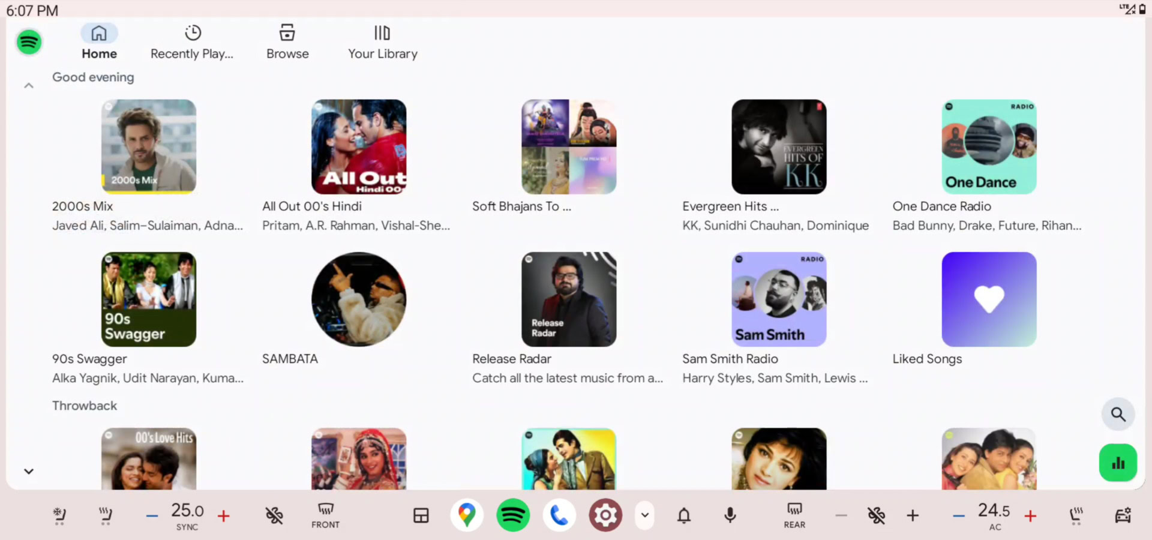
Task: Open the search magnifier button
Action: [x=1118, y=414]
